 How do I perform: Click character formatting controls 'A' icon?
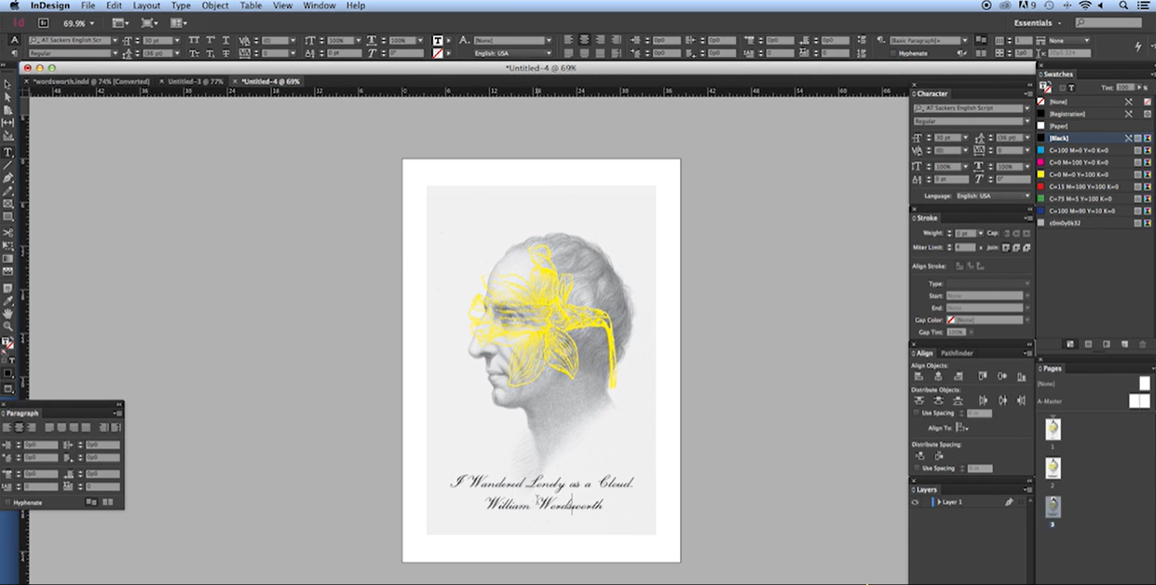[14, 40]
